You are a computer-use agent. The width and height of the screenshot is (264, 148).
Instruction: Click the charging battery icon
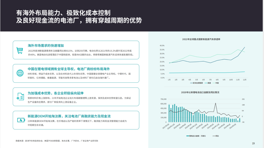pos(21,120)
